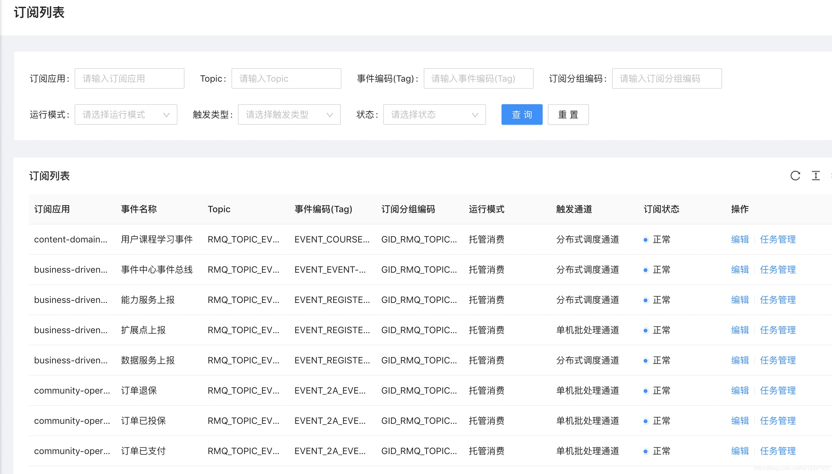The width and height of the screenshot is (832, 474).
Task: Click 编辑 on 能力服务上报 row
Action: pos(740,300)
